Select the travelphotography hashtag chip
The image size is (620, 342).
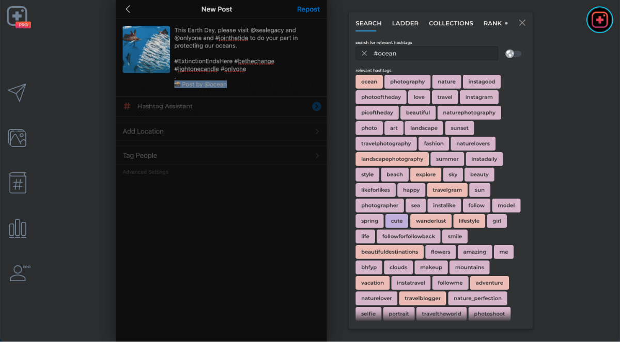386,143
